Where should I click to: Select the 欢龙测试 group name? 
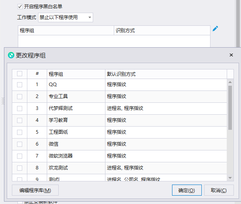[x=58, y=168]
